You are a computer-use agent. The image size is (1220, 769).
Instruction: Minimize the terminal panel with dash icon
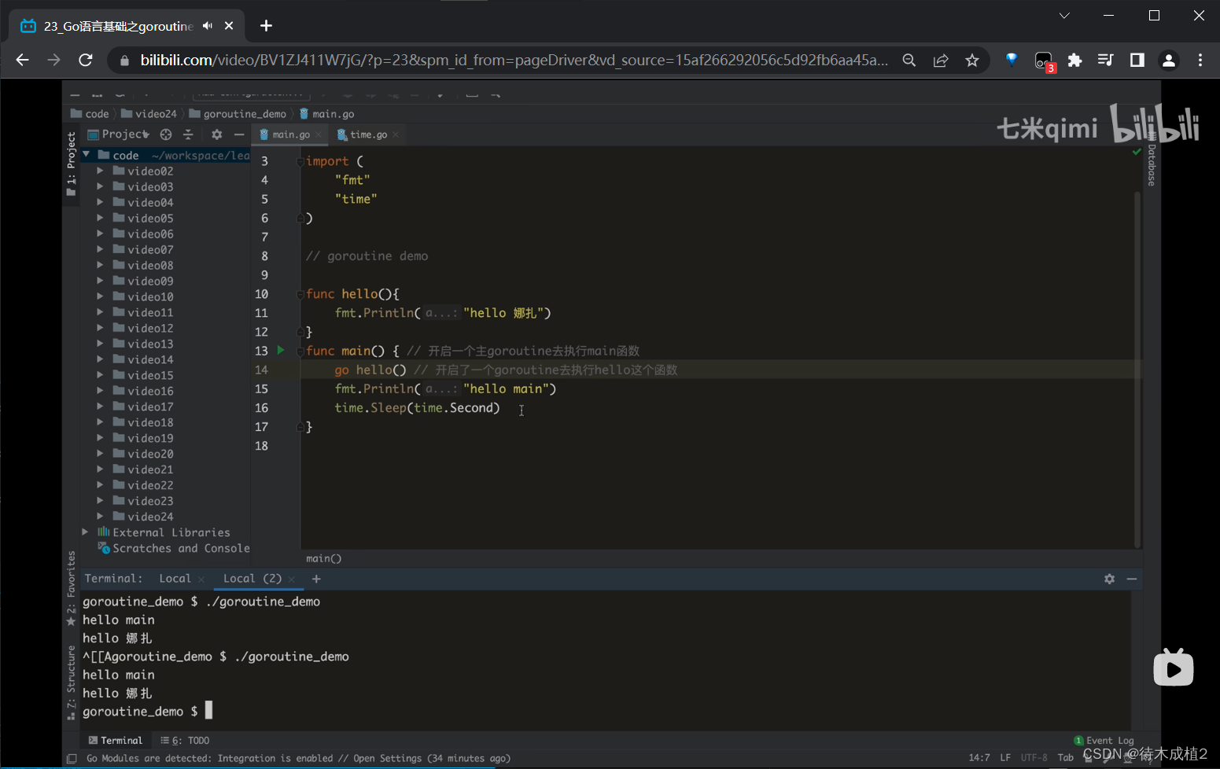click(x=1132, y=579)
